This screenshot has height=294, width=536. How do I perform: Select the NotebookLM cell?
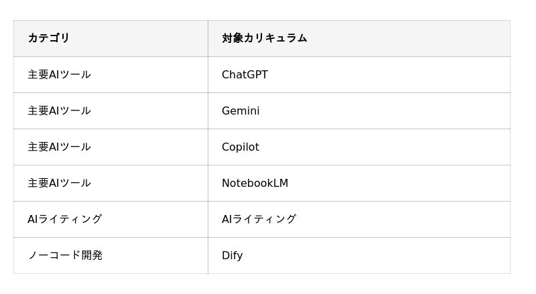click(255, 183)
